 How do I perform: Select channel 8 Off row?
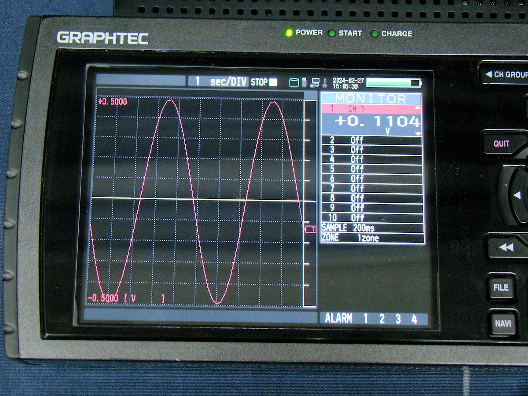point(372,198)
